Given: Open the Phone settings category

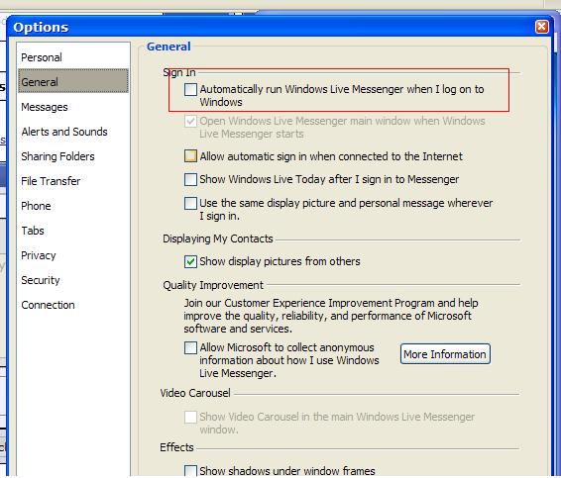Looking at the screenshot, I should [36, 206].
